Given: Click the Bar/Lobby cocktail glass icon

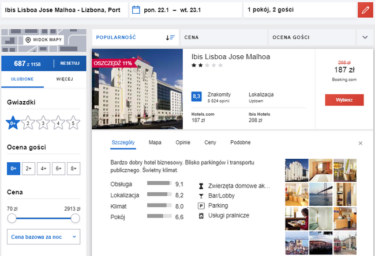Looking at the screenshot, I should 201,196.
